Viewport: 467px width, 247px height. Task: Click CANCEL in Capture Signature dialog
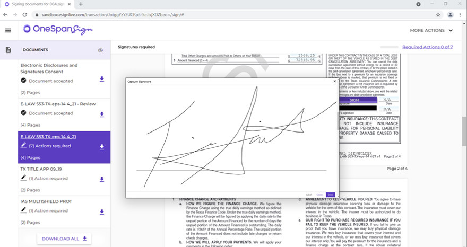coord(320,195)
